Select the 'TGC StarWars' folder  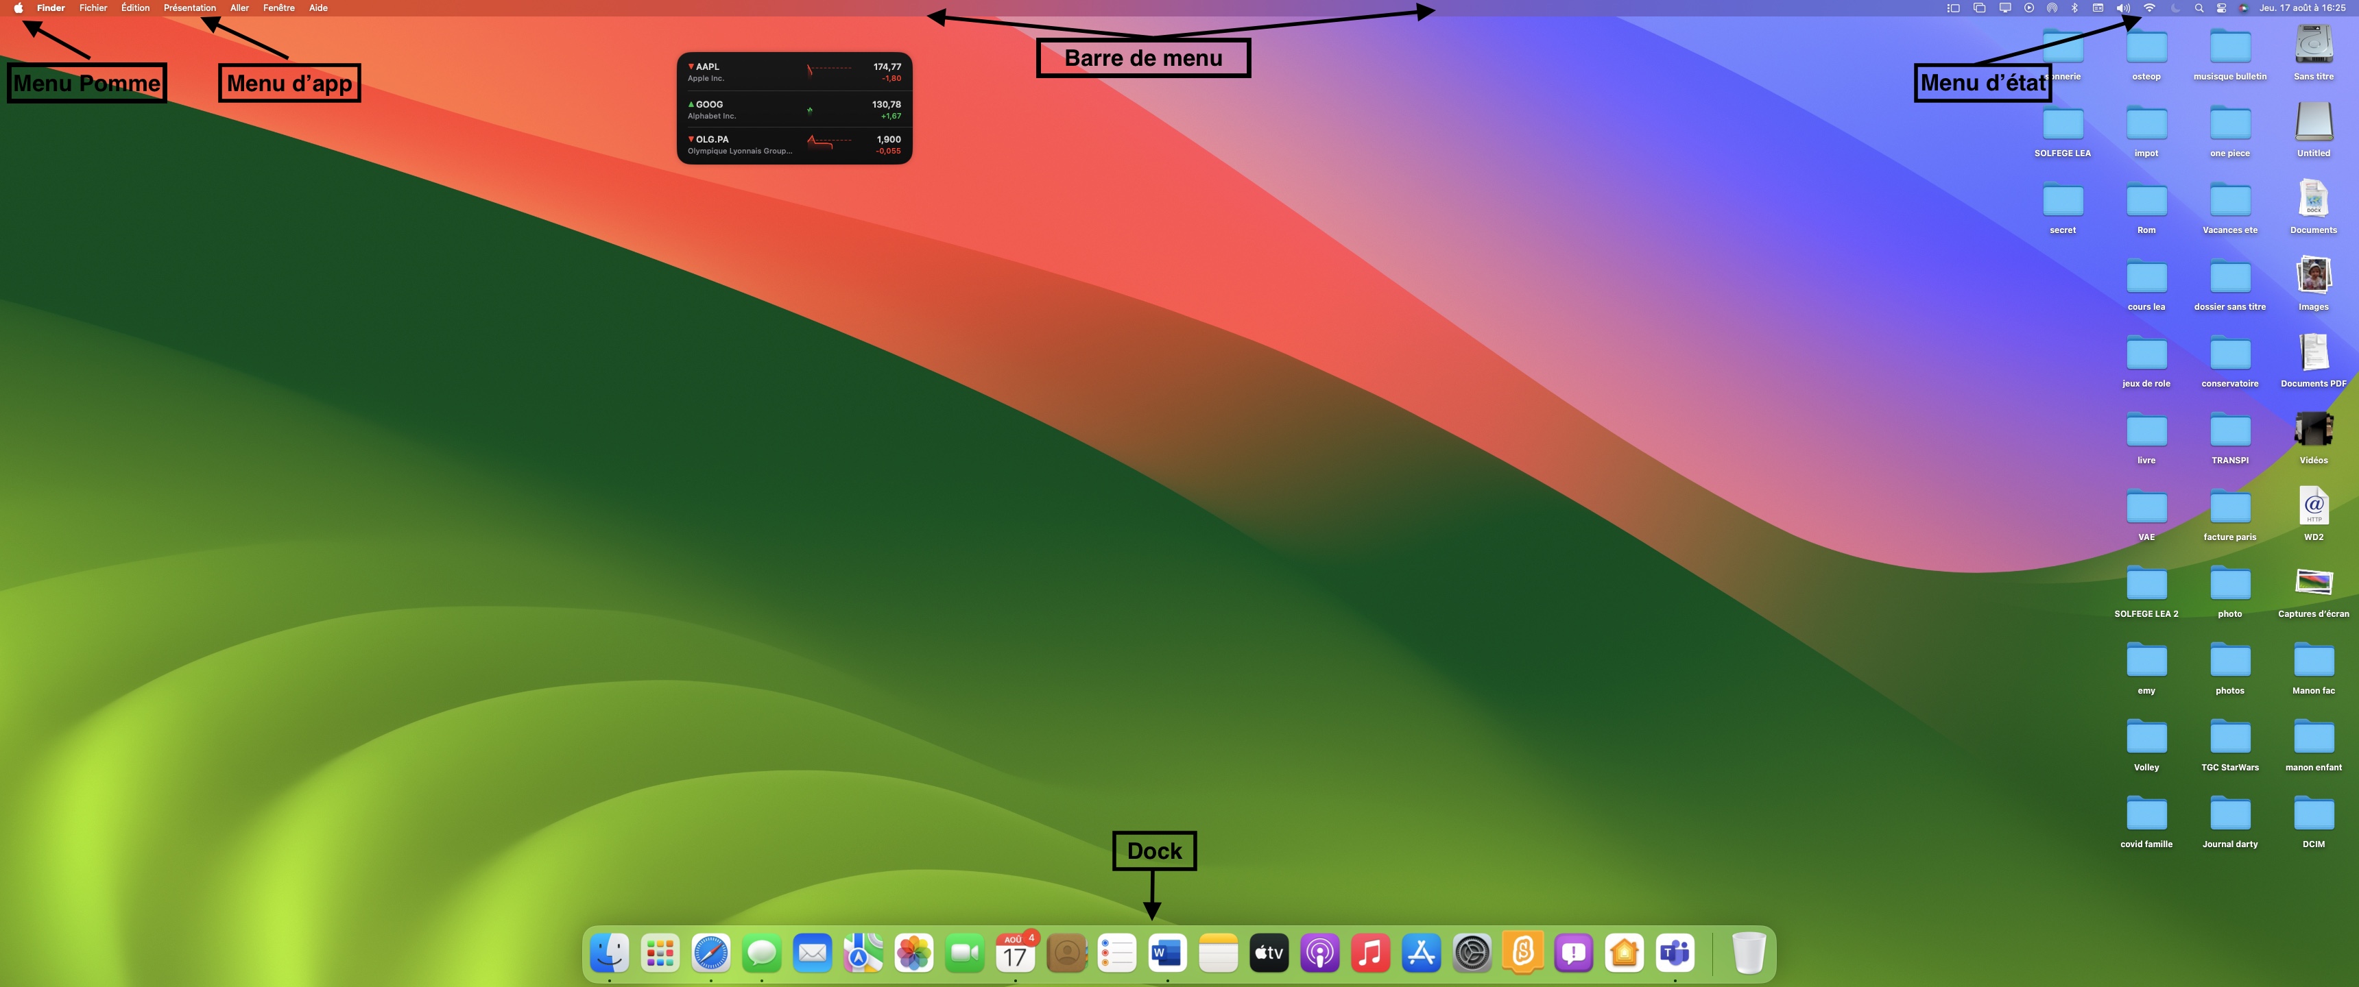pos(2230,744)
